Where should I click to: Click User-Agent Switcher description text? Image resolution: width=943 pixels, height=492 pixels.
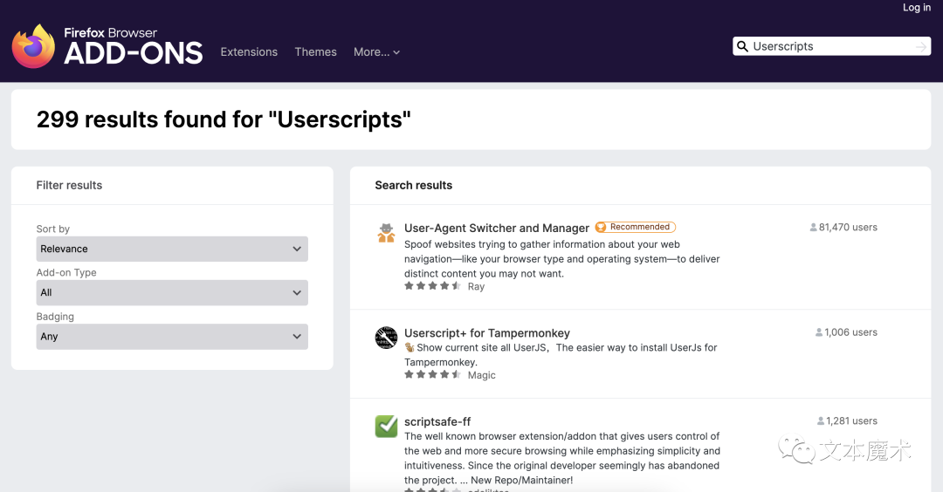[x=561, y=259]
